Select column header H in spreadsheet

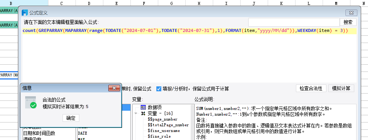[199, 3]
